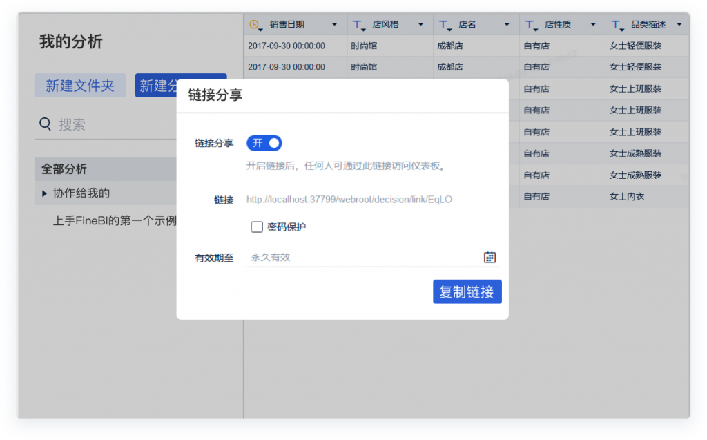Viewport: 707px width, 440px height.
Task: Click the text type icon of 店性质
Action: pyautogui.click(x=531, y=26)
